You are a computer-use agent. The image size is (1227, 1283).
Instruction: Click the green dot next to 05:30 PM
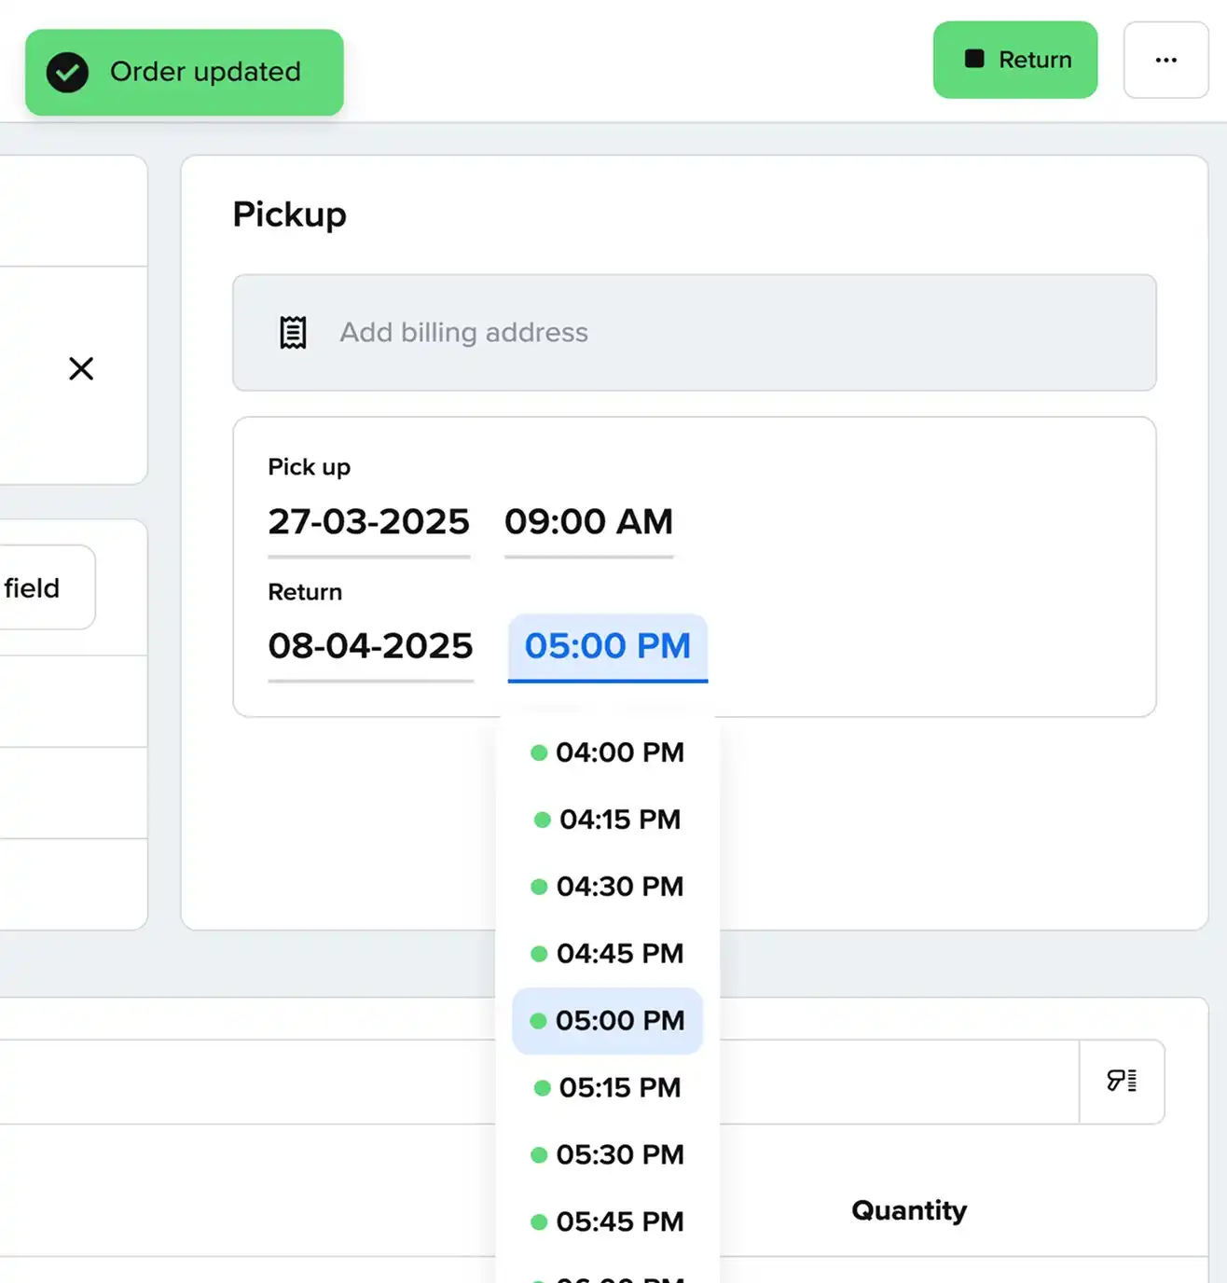tap(539, 1155)
